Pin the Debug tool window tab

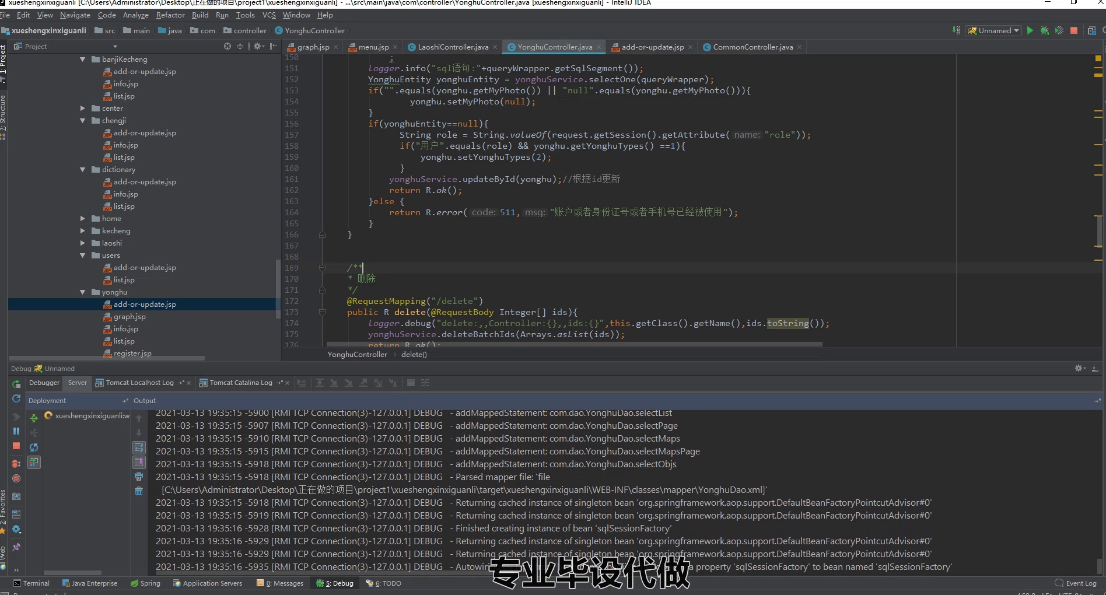pos(16,547)
